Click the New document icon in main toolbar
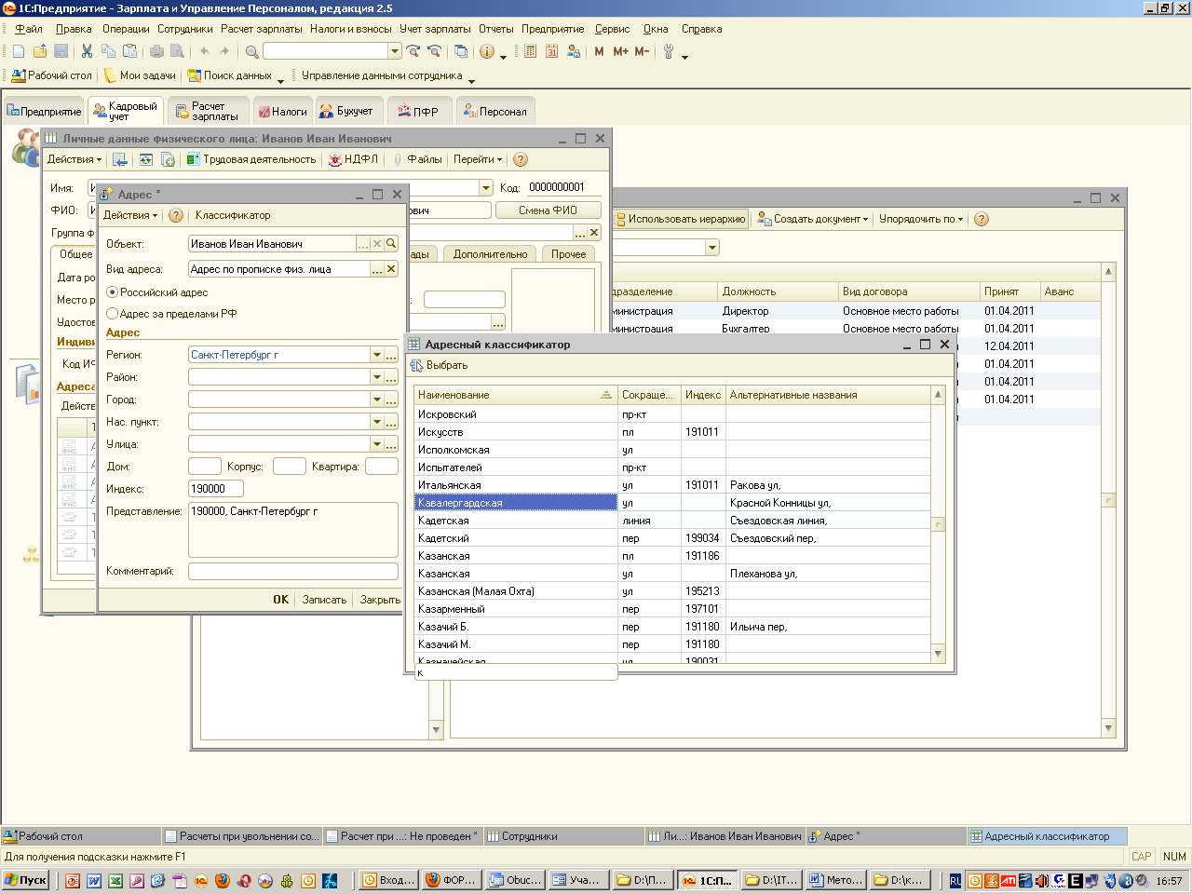Screen dimensions: 1192x894 coord(19,51)
